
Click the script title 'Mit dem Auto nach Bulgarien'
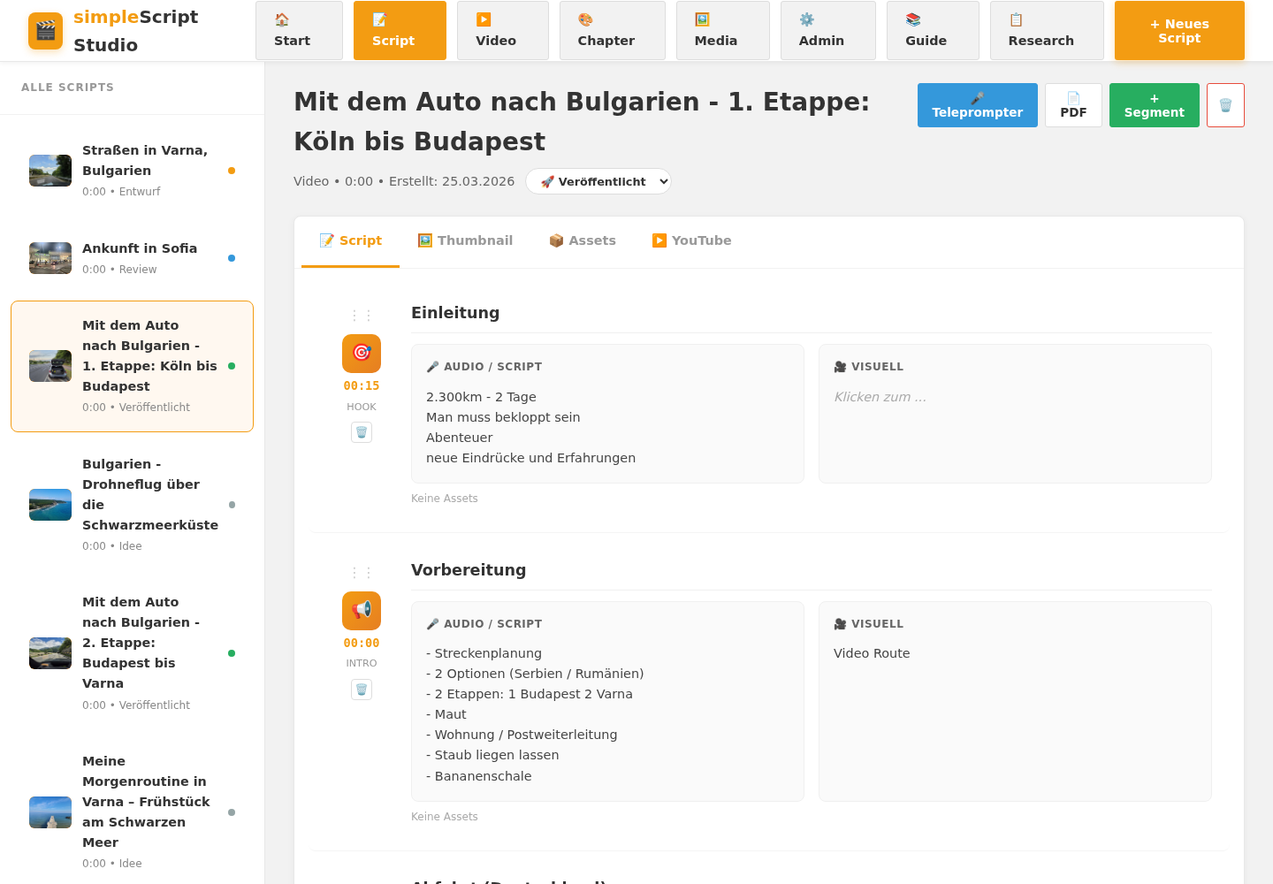tap(582, 121)
